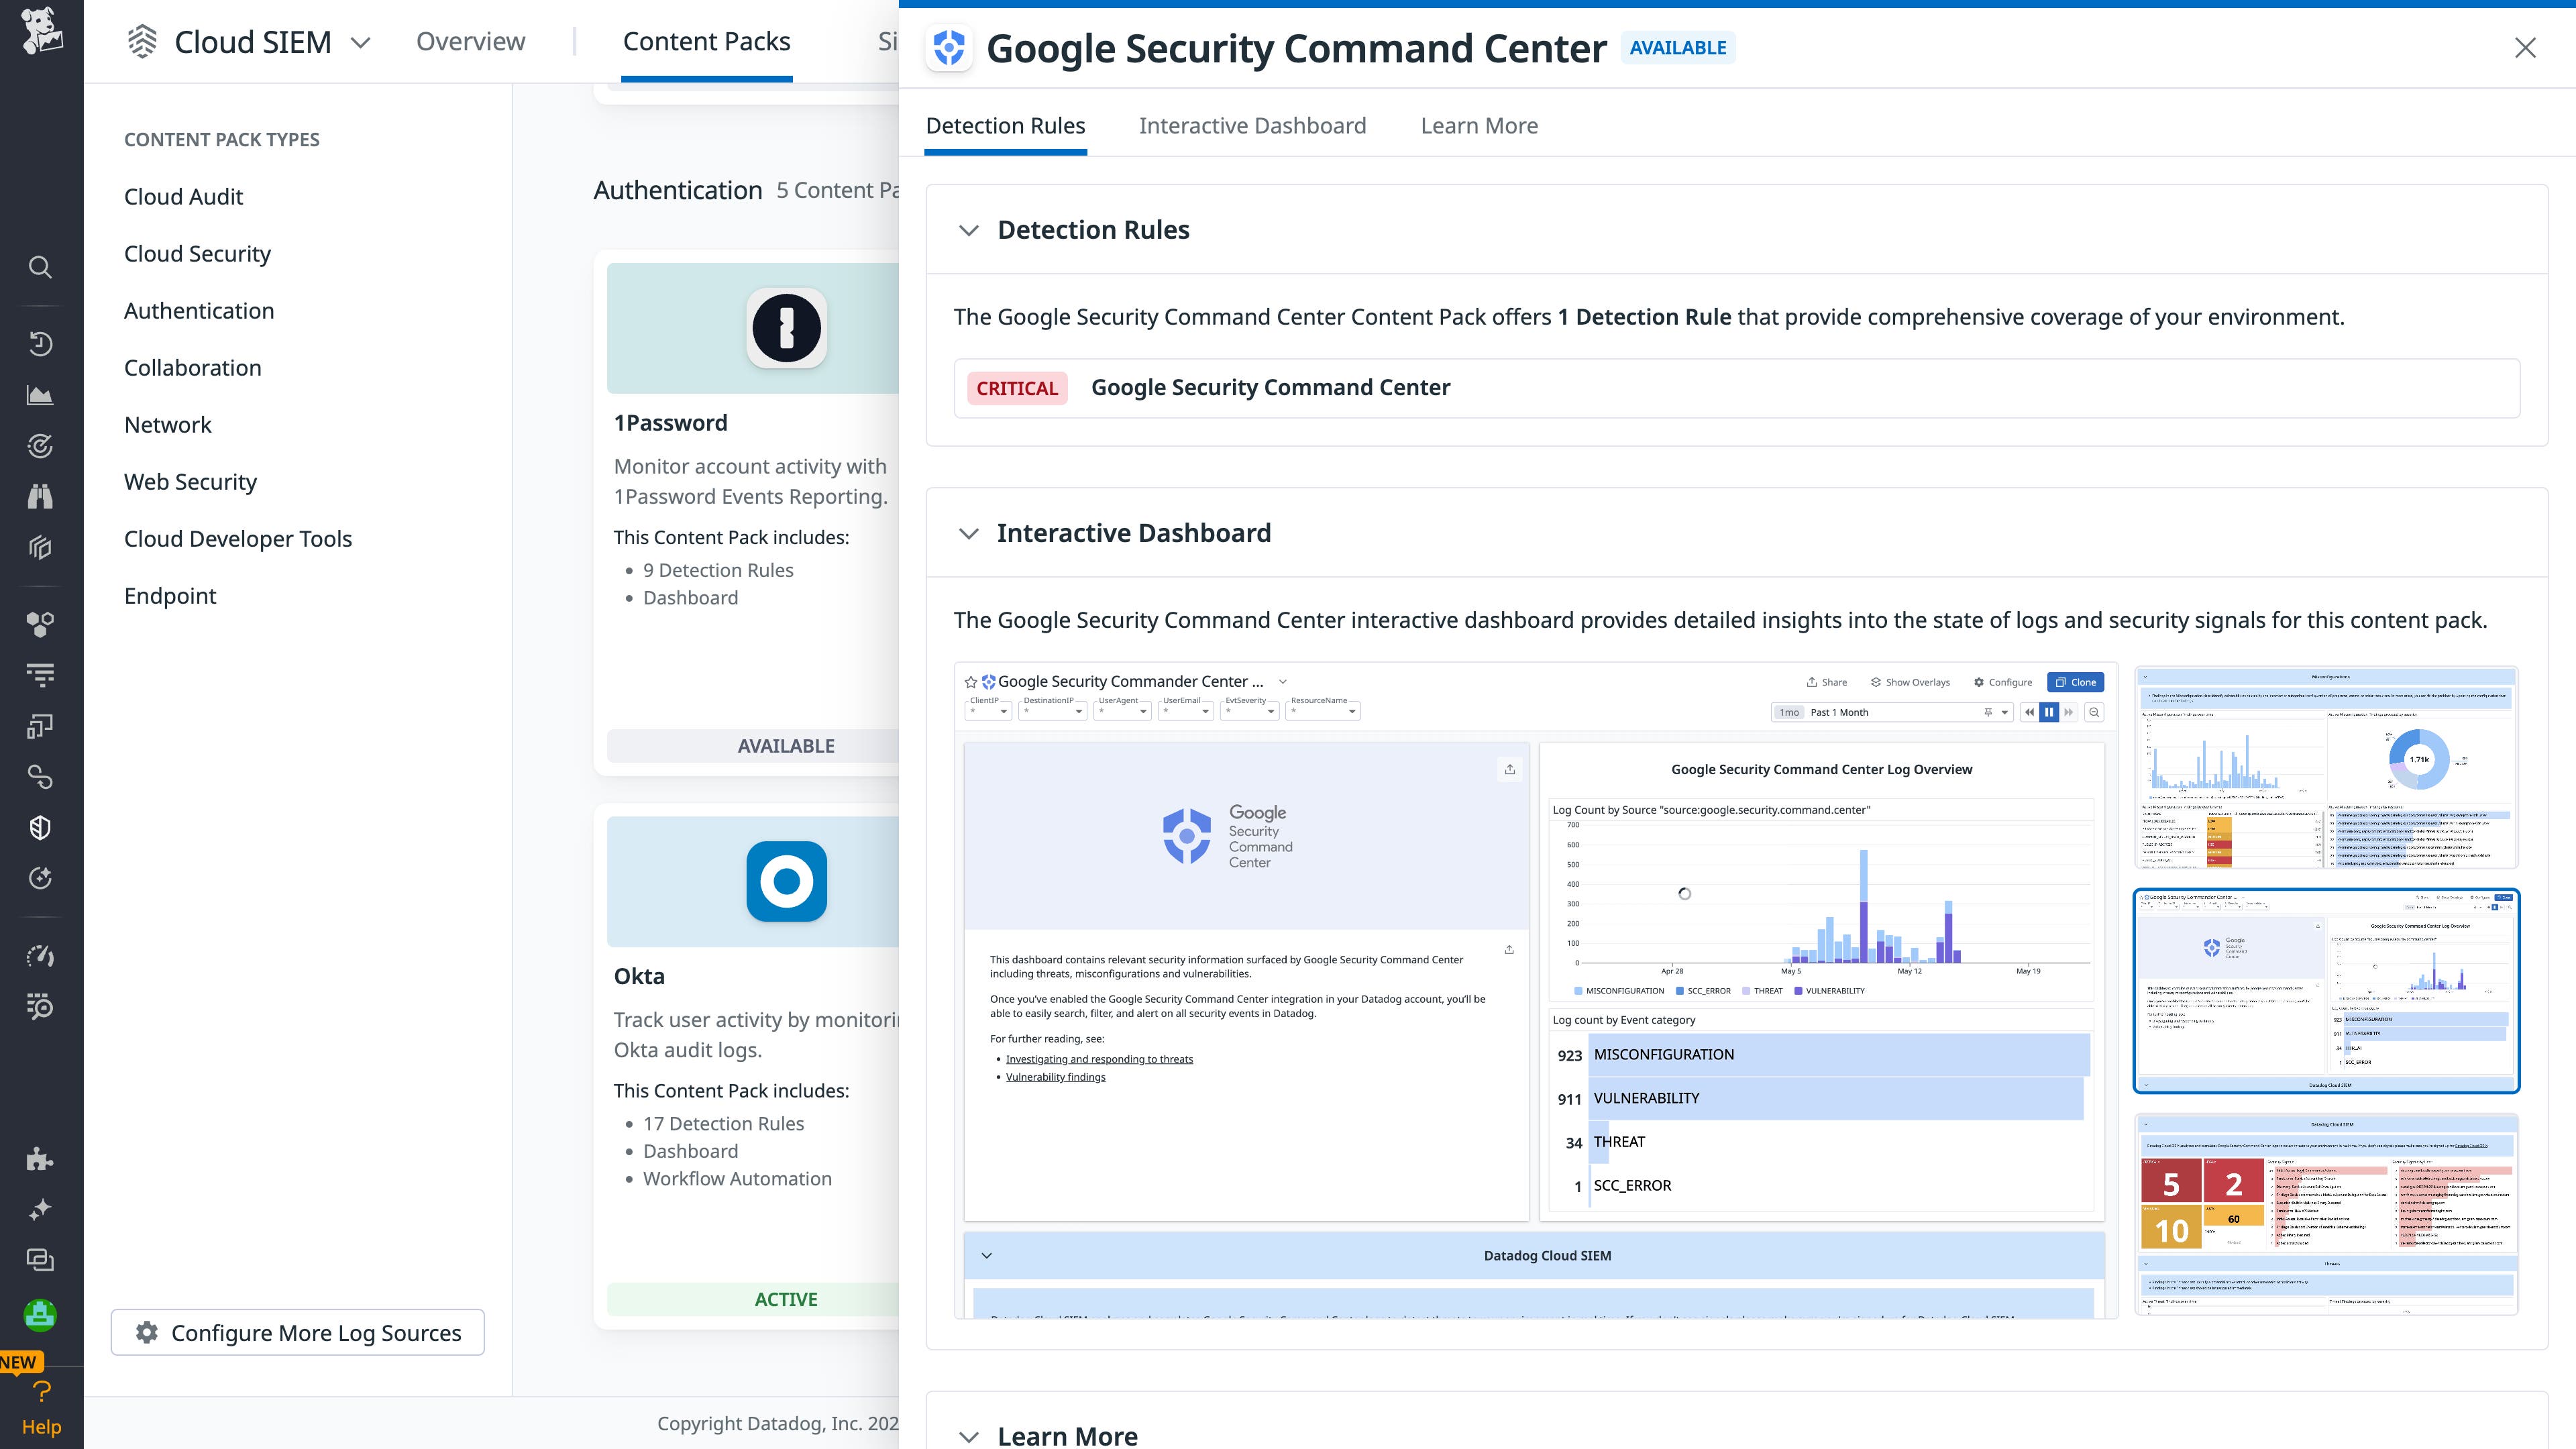Click the Google Security Command Center logo icon
This screenshot has height=1449, width=2576.
coord(949,47)
